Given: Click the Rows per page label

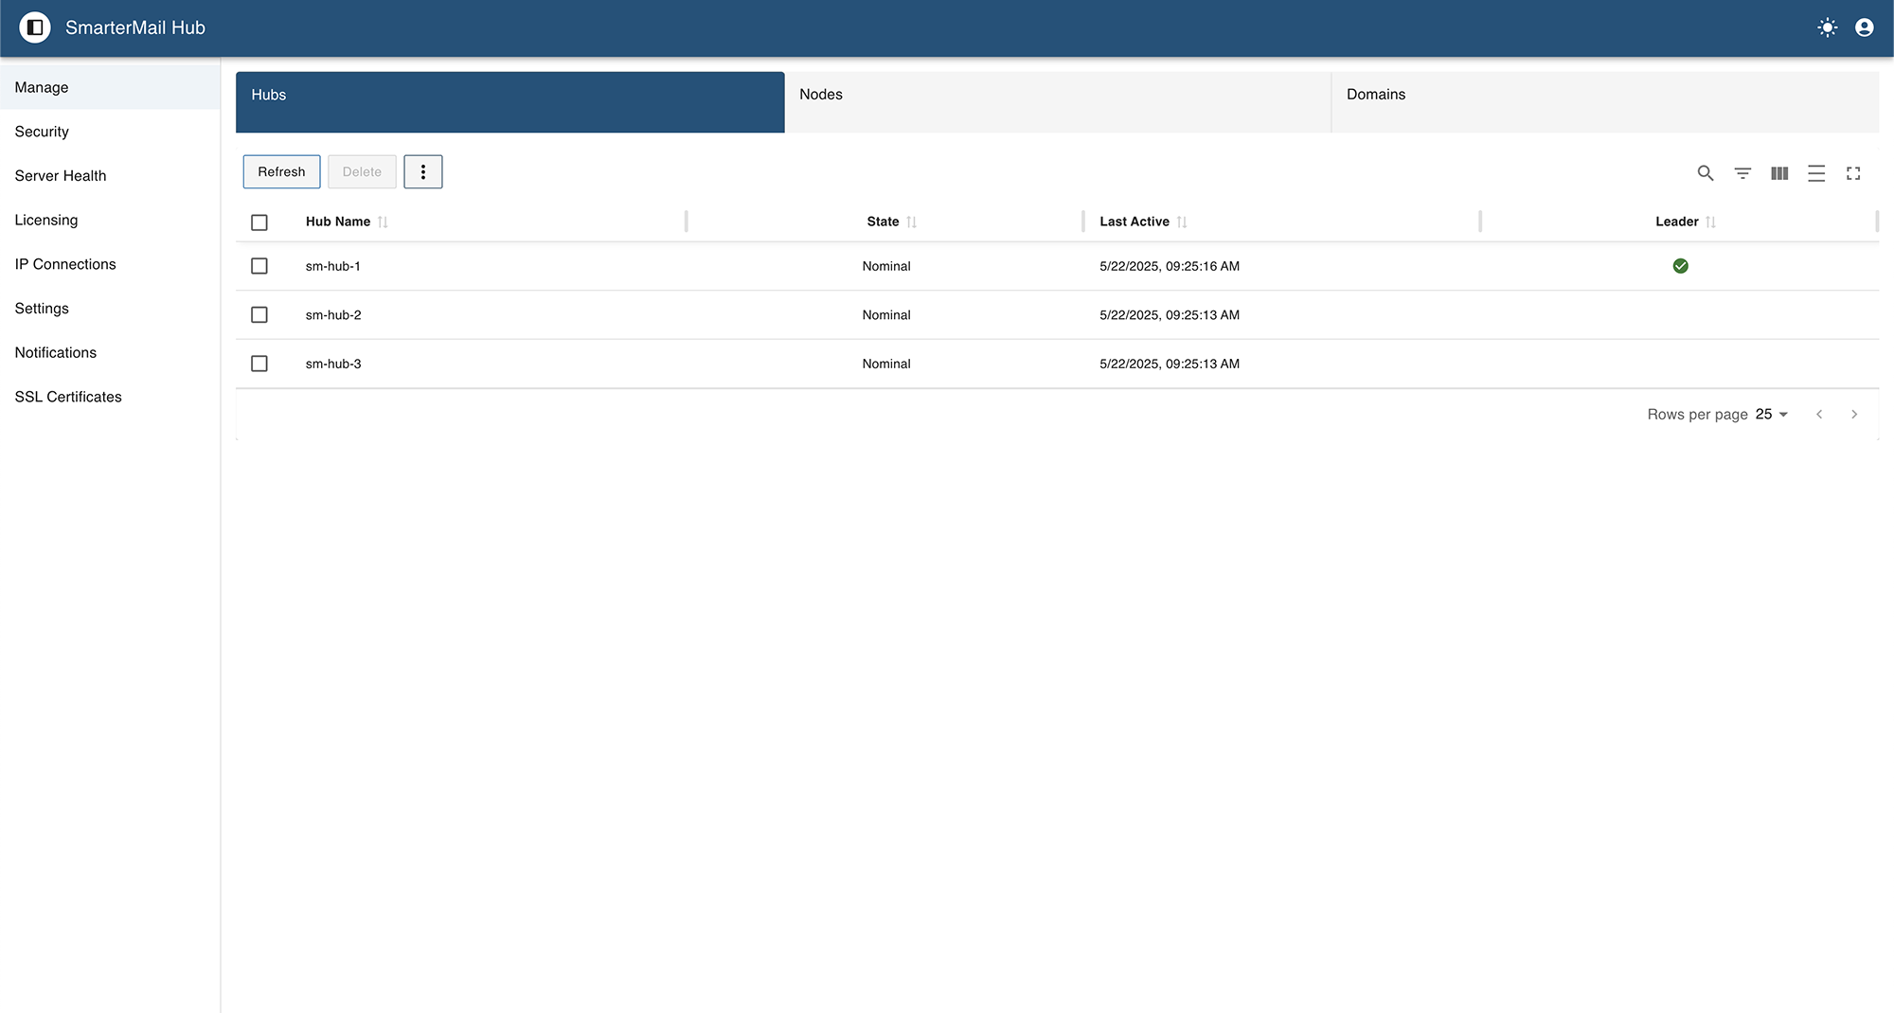Looking at the screenshot, I should pyautogui.click(x=1697, y=415).
